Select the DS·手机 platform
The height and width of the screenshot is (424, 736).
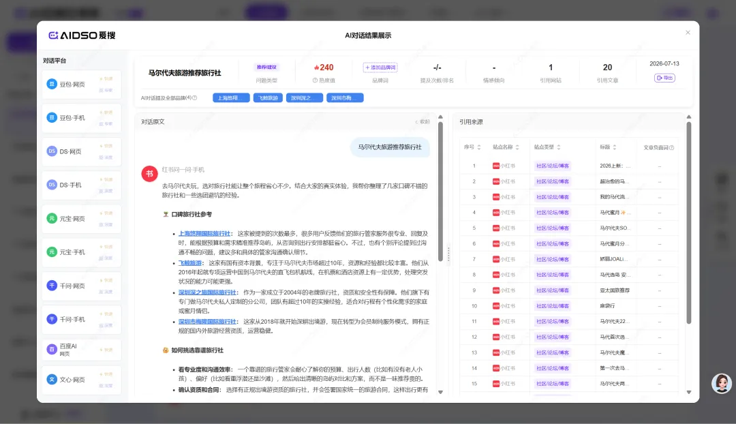click(81, 185)
